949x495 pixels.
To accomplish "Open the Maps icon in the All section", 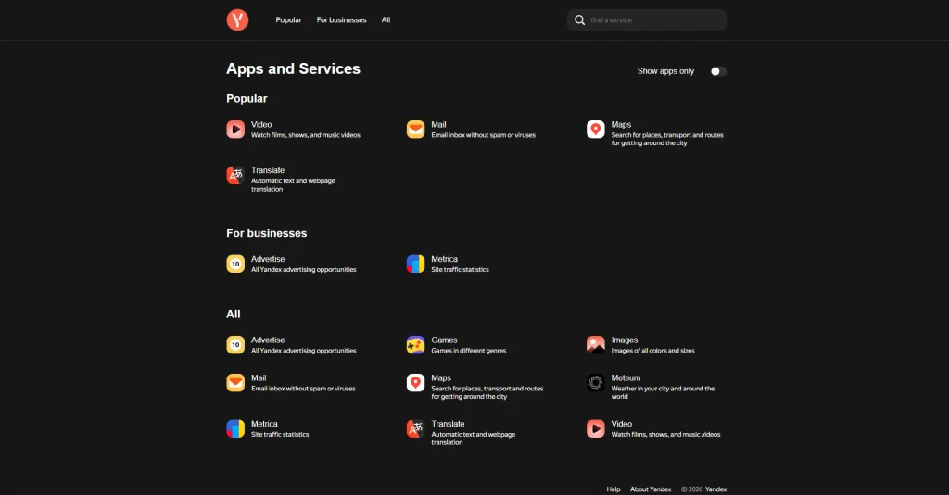I will click(x=415, y=382).
